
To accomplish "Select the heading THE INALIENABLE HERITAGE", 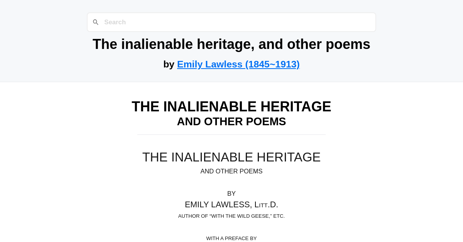I will [231, 106].
